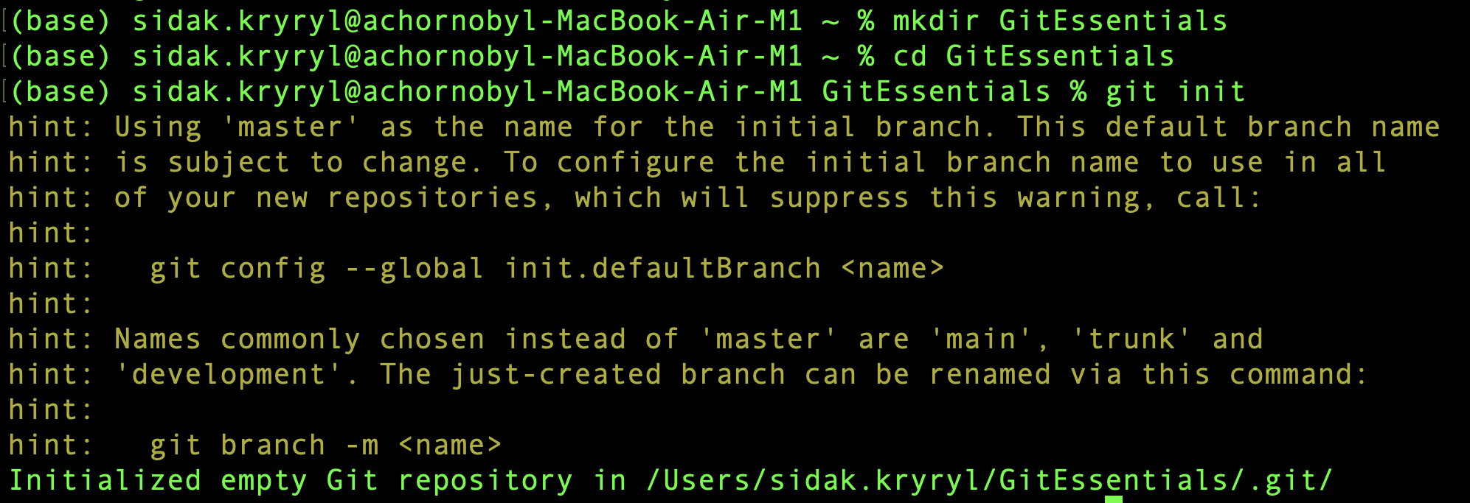Click the green terminal cursor block
The height and width of the screenshot is (503, 1470).
coord(1113,499)
